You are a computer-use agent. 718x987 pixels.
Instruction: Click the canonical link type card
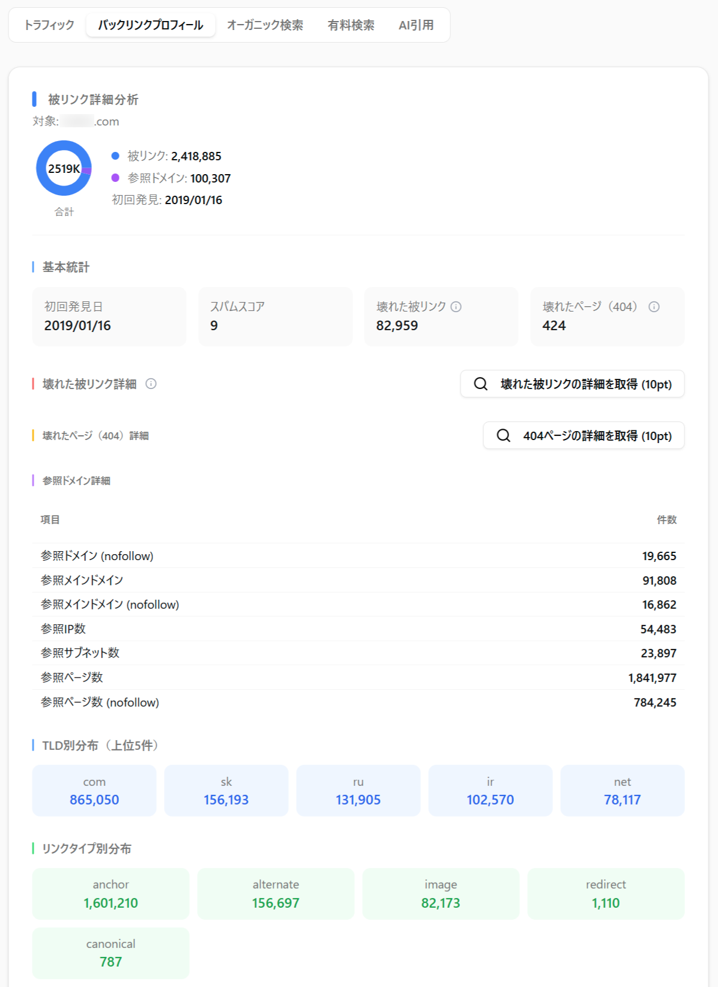click(x=110, y=953)
